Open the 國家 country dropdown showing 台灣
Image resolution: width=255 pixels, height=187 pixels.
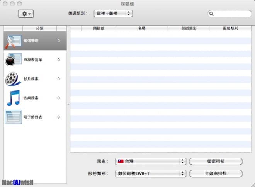click(x=151, y=161)
